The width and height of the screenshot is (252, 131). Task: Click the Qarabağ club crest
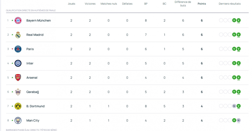tap(18, 92)
